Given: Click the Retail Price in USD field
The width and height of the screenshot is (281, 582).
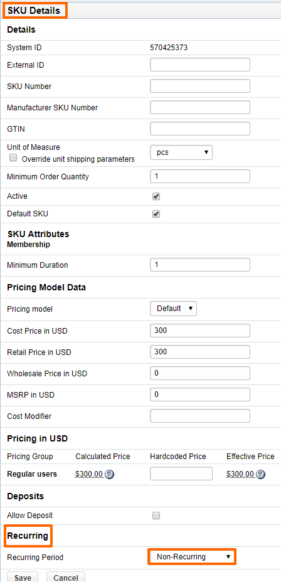Looking at the screenshot, I should (x=200, y=352).
